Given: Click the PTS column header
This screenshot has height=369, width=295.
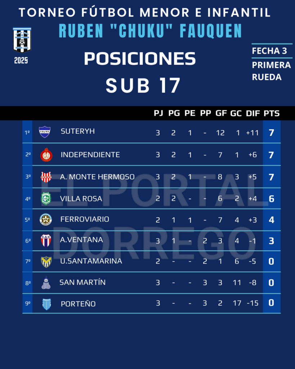Looking at the screenshot, I should 272,113.
